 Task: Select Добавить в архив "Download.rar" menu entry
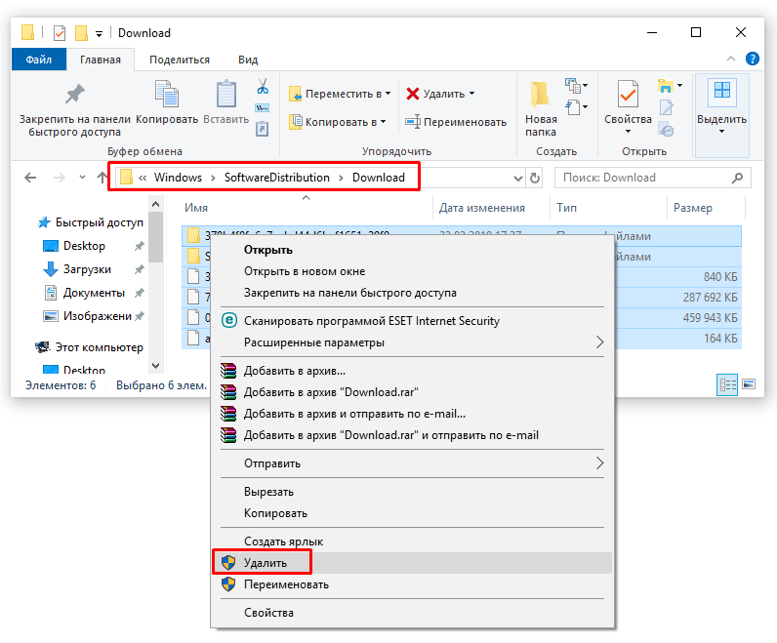pos(331,392)
